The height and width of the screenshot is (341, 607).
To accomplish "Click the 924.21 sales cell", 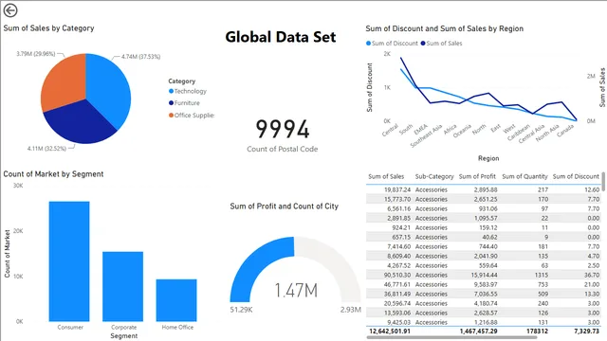I will (x=401, y=227).
